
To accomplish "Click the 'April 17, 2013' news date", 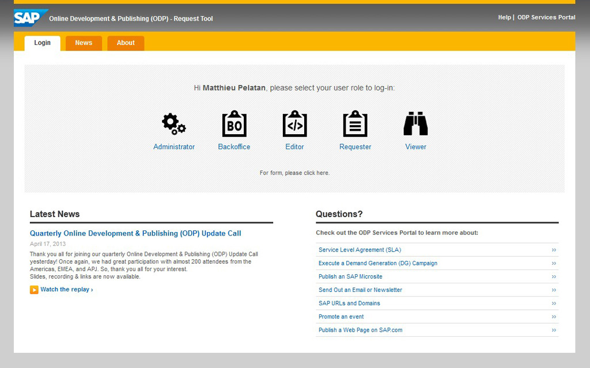I will coord(48,244).
